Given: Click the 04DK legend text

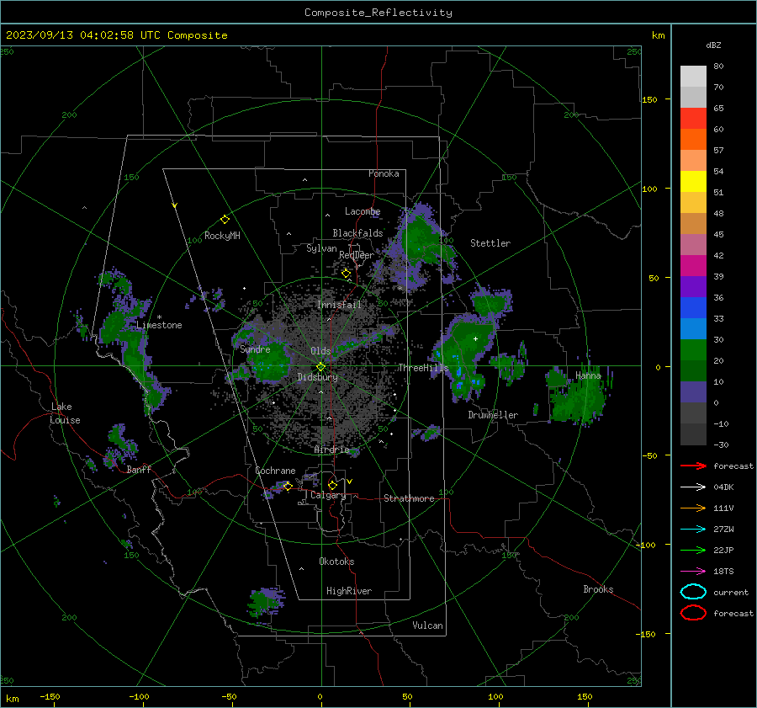Looking at the screenshot, I should 723,487.
